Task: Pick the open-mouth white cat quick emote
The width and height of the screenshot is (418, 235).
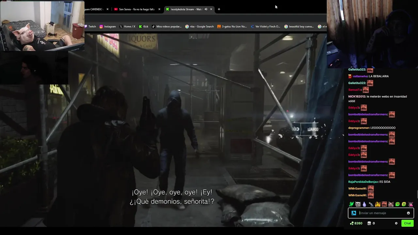Action: pyautogui.click(x=391, y=204)
